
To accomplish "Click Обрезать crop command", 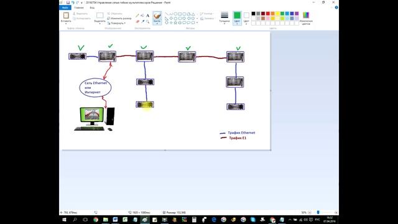I will pos(114,14).
